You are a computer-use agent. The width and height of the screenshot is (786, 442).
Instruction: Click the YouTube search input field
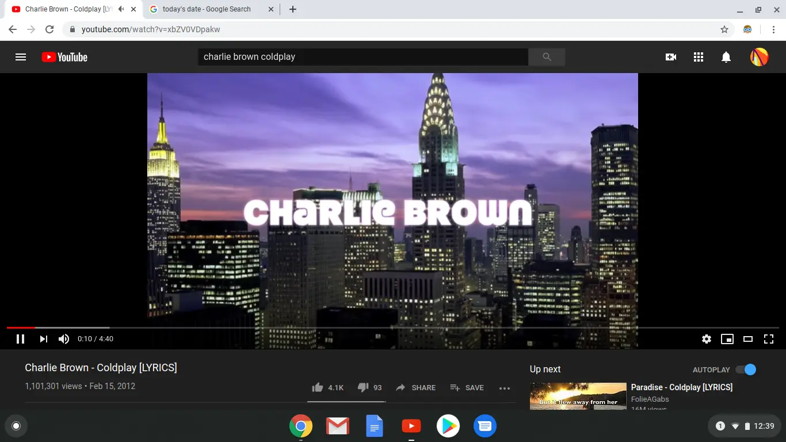tap(363, 57)
